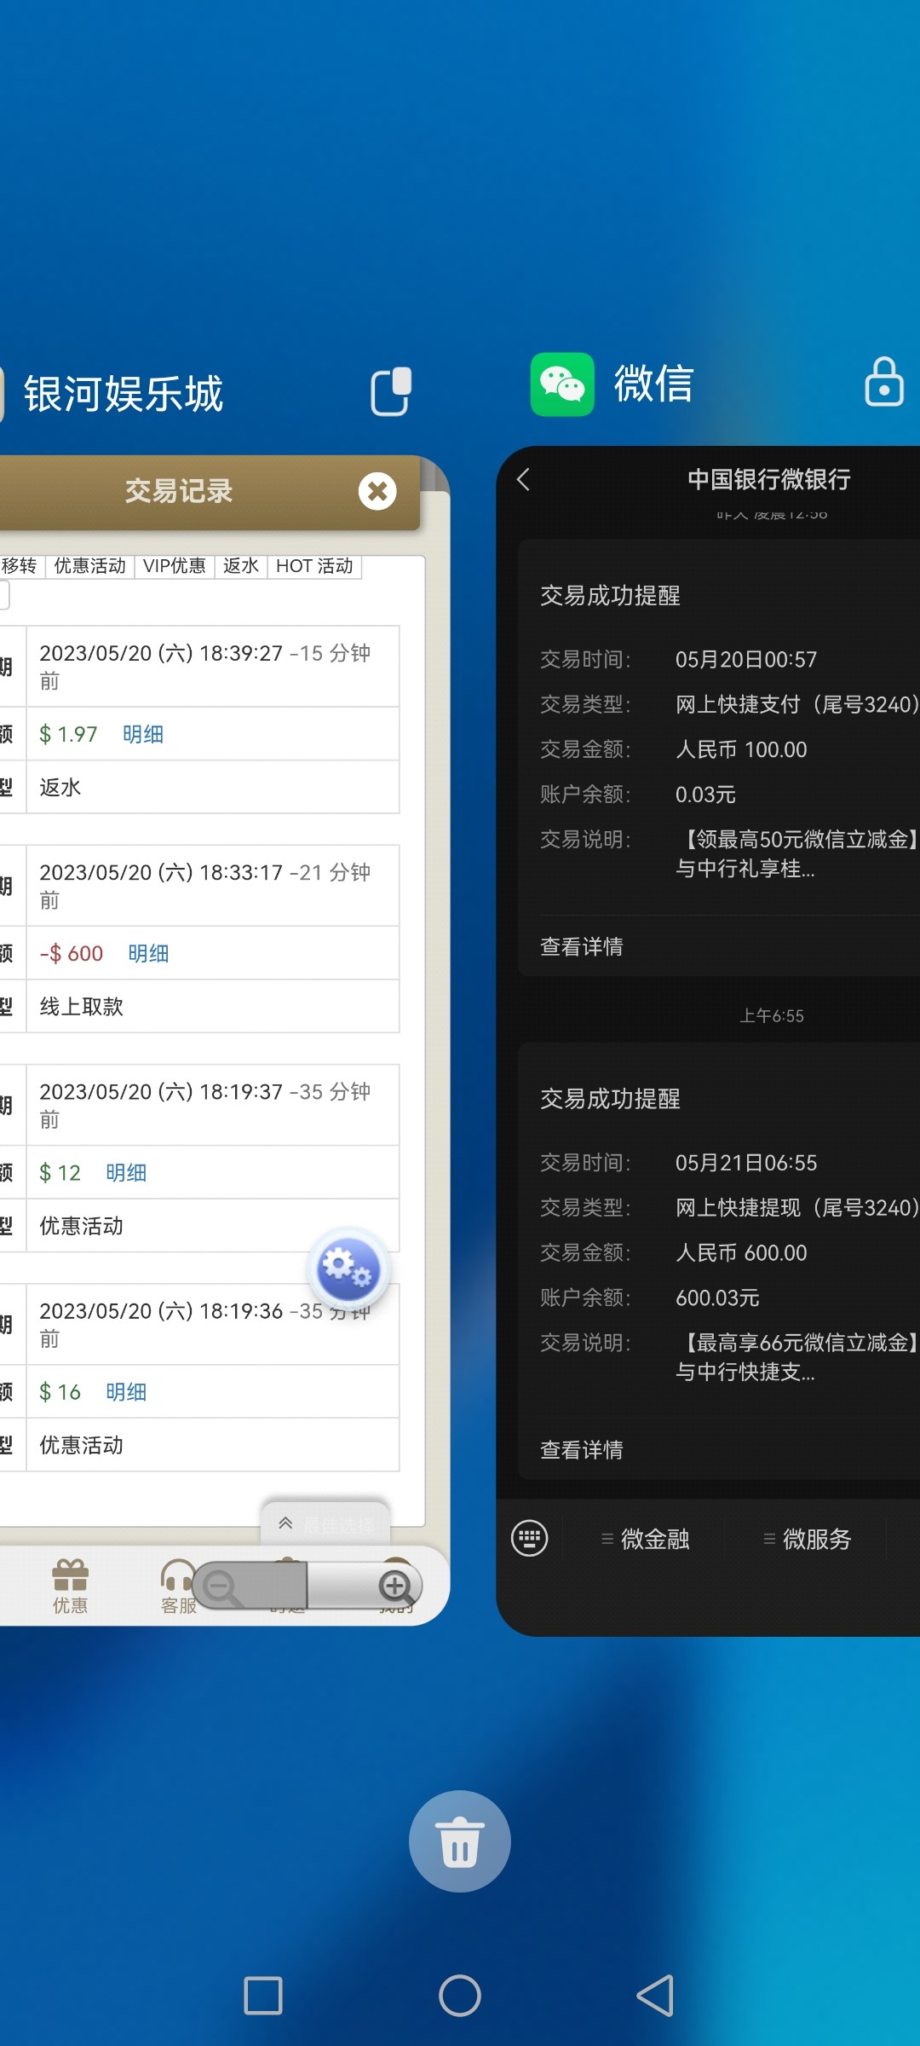Tap the floating gear settings bubble
This screenshot has width=920, height=2046.
coord(348,1269)
